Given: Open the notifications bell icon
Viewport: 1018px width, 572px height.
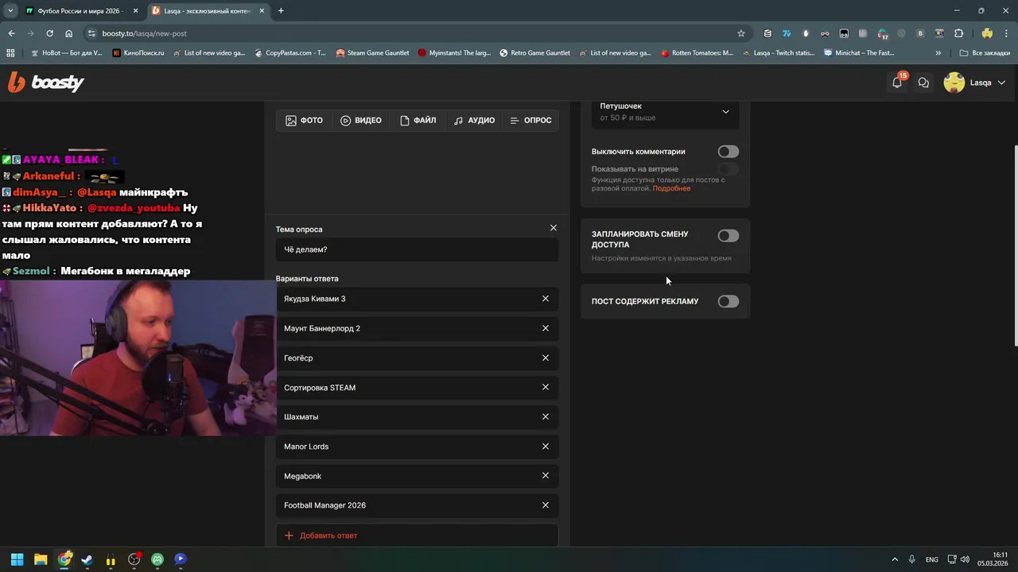Looking at the screenshot, I should [897, 83].
